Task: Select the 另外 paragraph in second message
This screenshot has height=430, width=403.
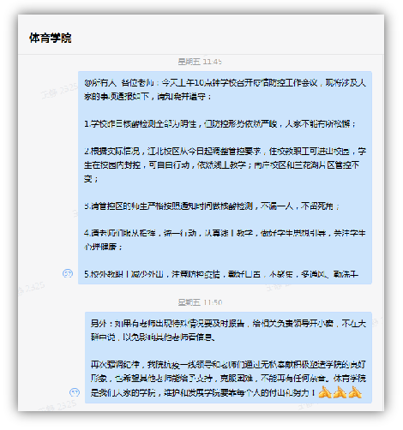Action: click(x=228, y=331)
